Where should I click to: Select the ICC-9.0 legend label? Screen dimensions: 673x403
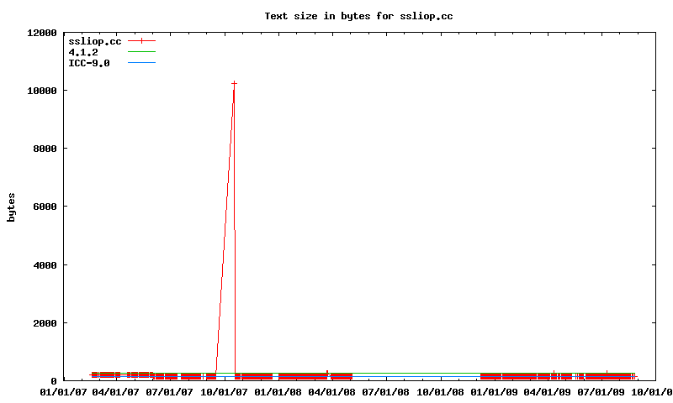(x=89, y=63)
